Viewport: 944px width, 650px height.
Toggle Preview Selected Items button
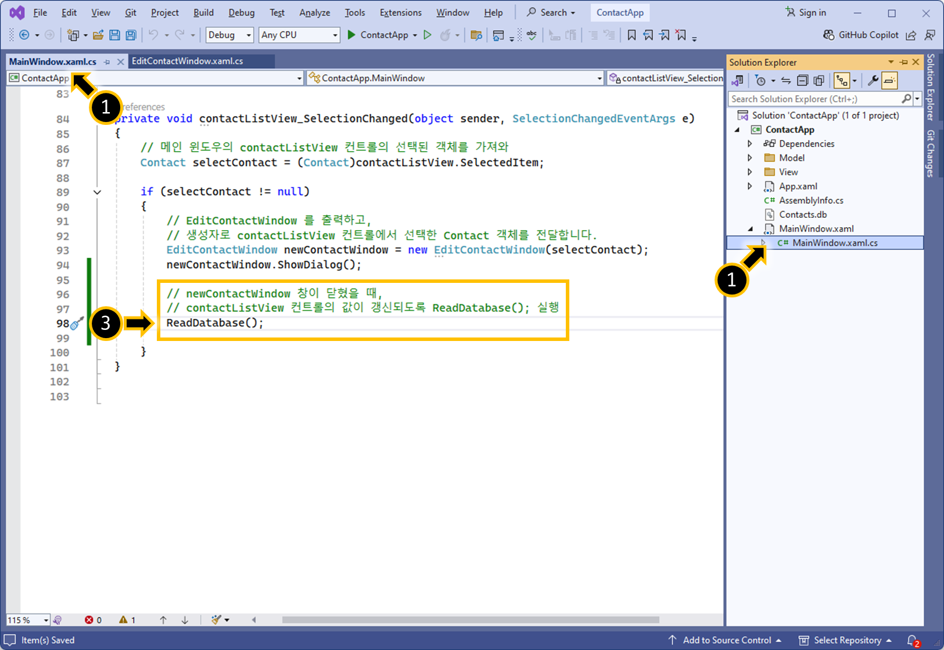(889, 81)
